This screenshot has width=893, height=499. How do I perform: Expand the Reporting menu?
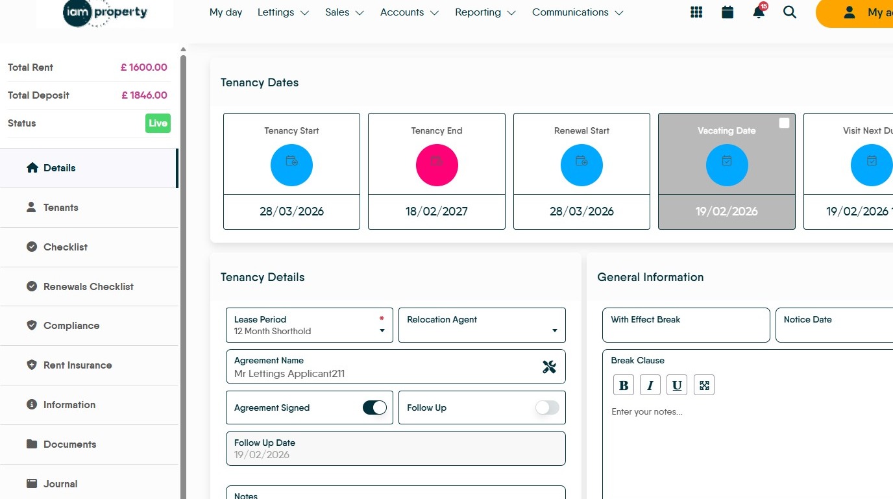click(x=485, y=12)
